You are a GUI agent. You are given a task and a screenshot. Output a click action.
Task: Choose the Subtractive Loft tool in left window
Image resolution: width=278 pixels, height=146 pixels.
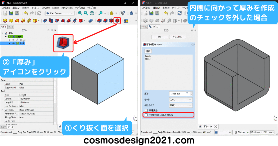63,21
